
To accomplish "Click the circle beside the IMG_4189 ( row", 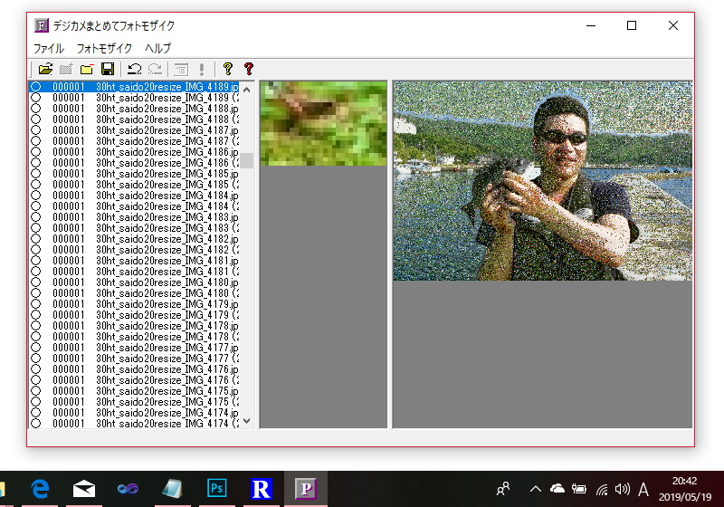I will click(36, 98).
